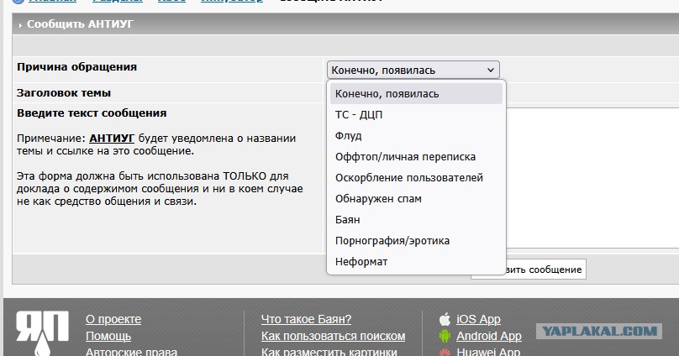The height and width of the screenshot is (356, 679).
Task: Open the АНТИУГ profile link
Action: point(112,139)
